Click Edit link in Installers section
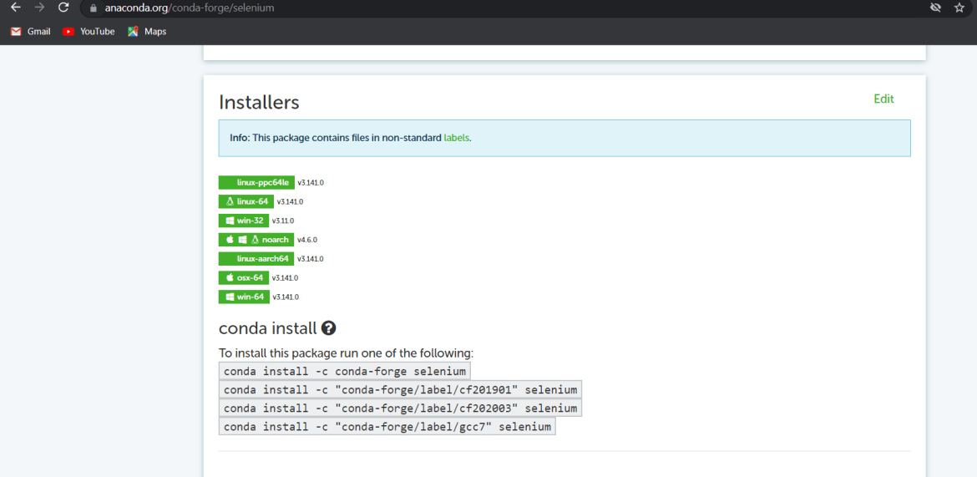 tap(883, 99)
